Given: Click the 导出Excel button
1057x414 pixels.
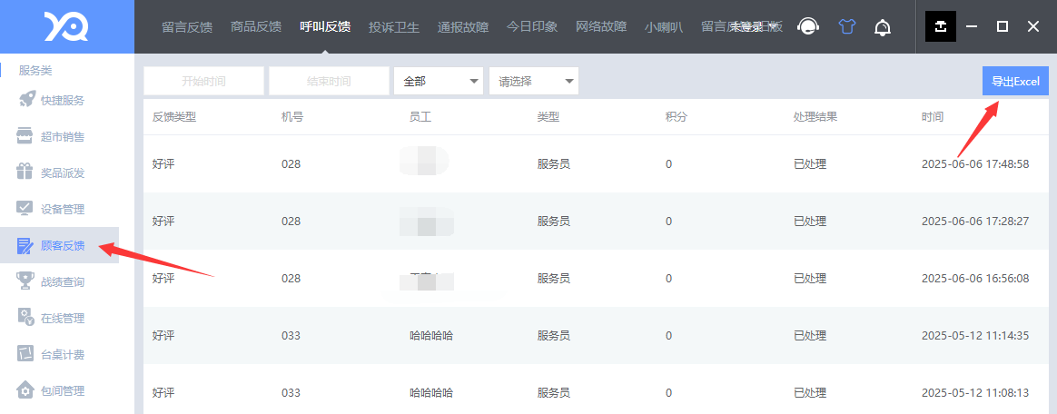Looking at the screenshot, I should [1015, 81].
